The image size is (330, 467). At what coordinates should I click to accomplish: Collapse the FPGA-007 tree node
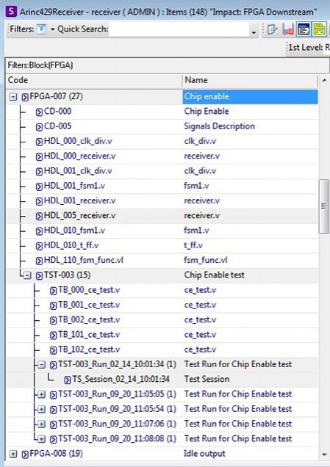tap(12, 97)
